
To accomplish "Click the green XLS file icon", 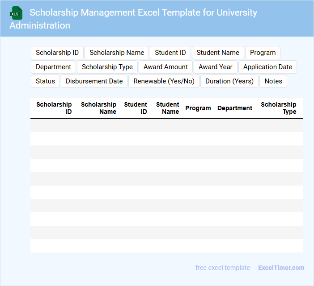I will pyautogui.click(x=16, y=13).
